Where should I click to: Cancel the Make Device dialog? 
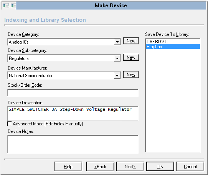click(190, 167)
